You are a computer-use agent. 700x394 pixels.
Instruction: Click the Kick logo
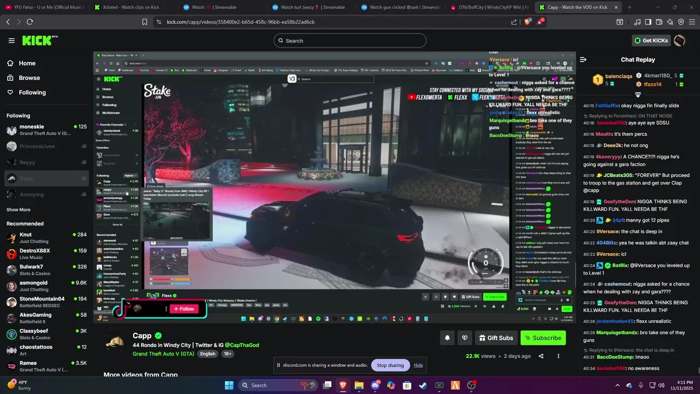(39, 40)
